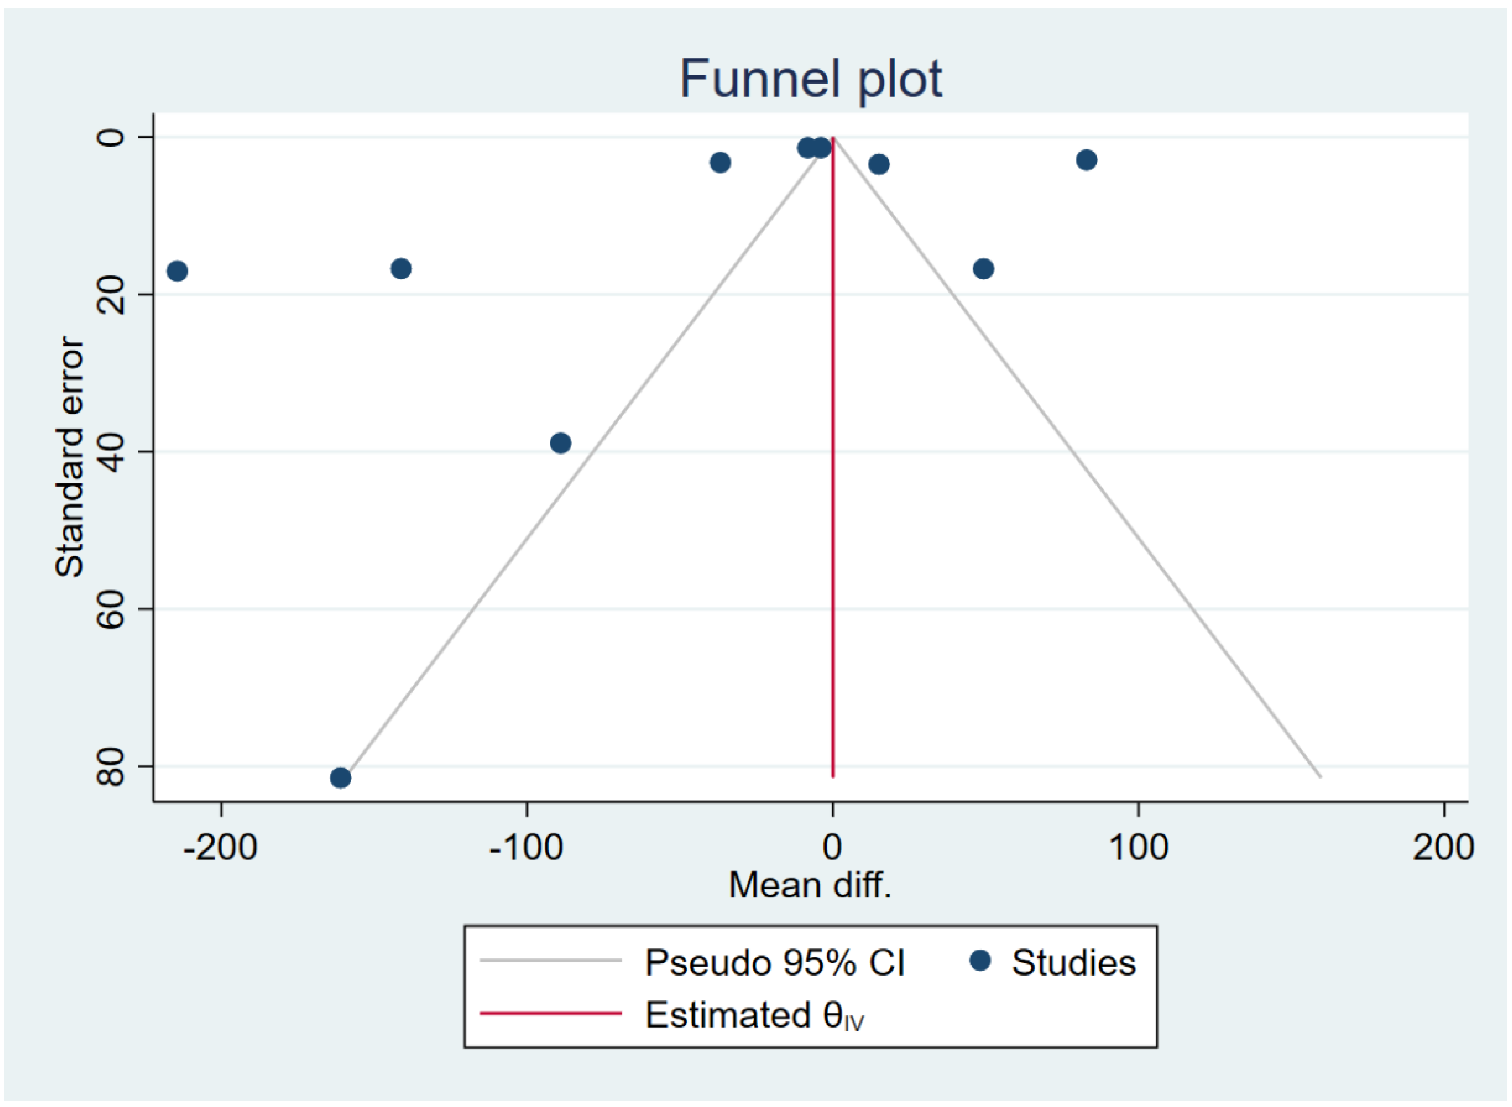Click the study dot right of the red line near standard error 20

click(x=983, y=269)
